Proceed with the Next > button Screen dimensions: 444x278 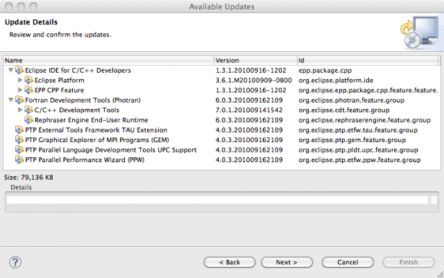(x=287, y=262)
